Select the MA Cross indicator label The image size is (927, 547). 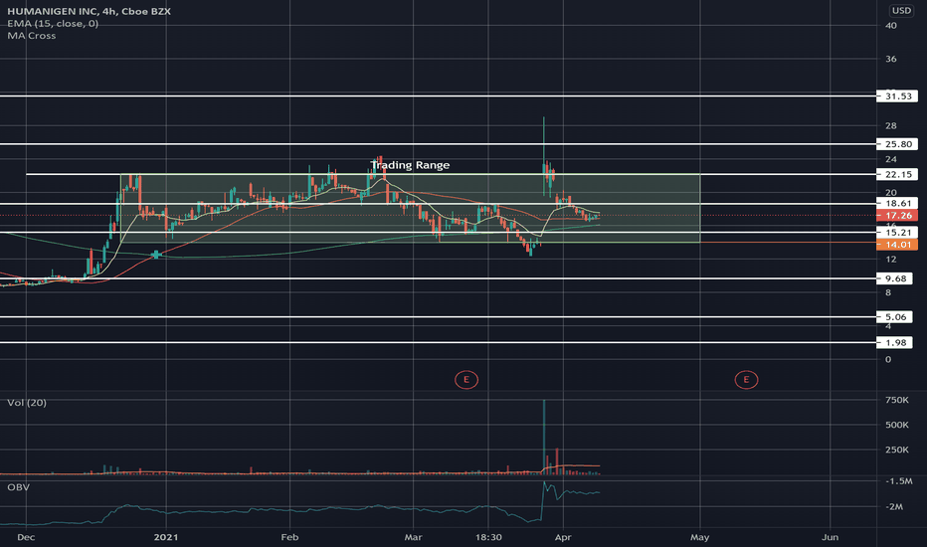click(32, 36)
